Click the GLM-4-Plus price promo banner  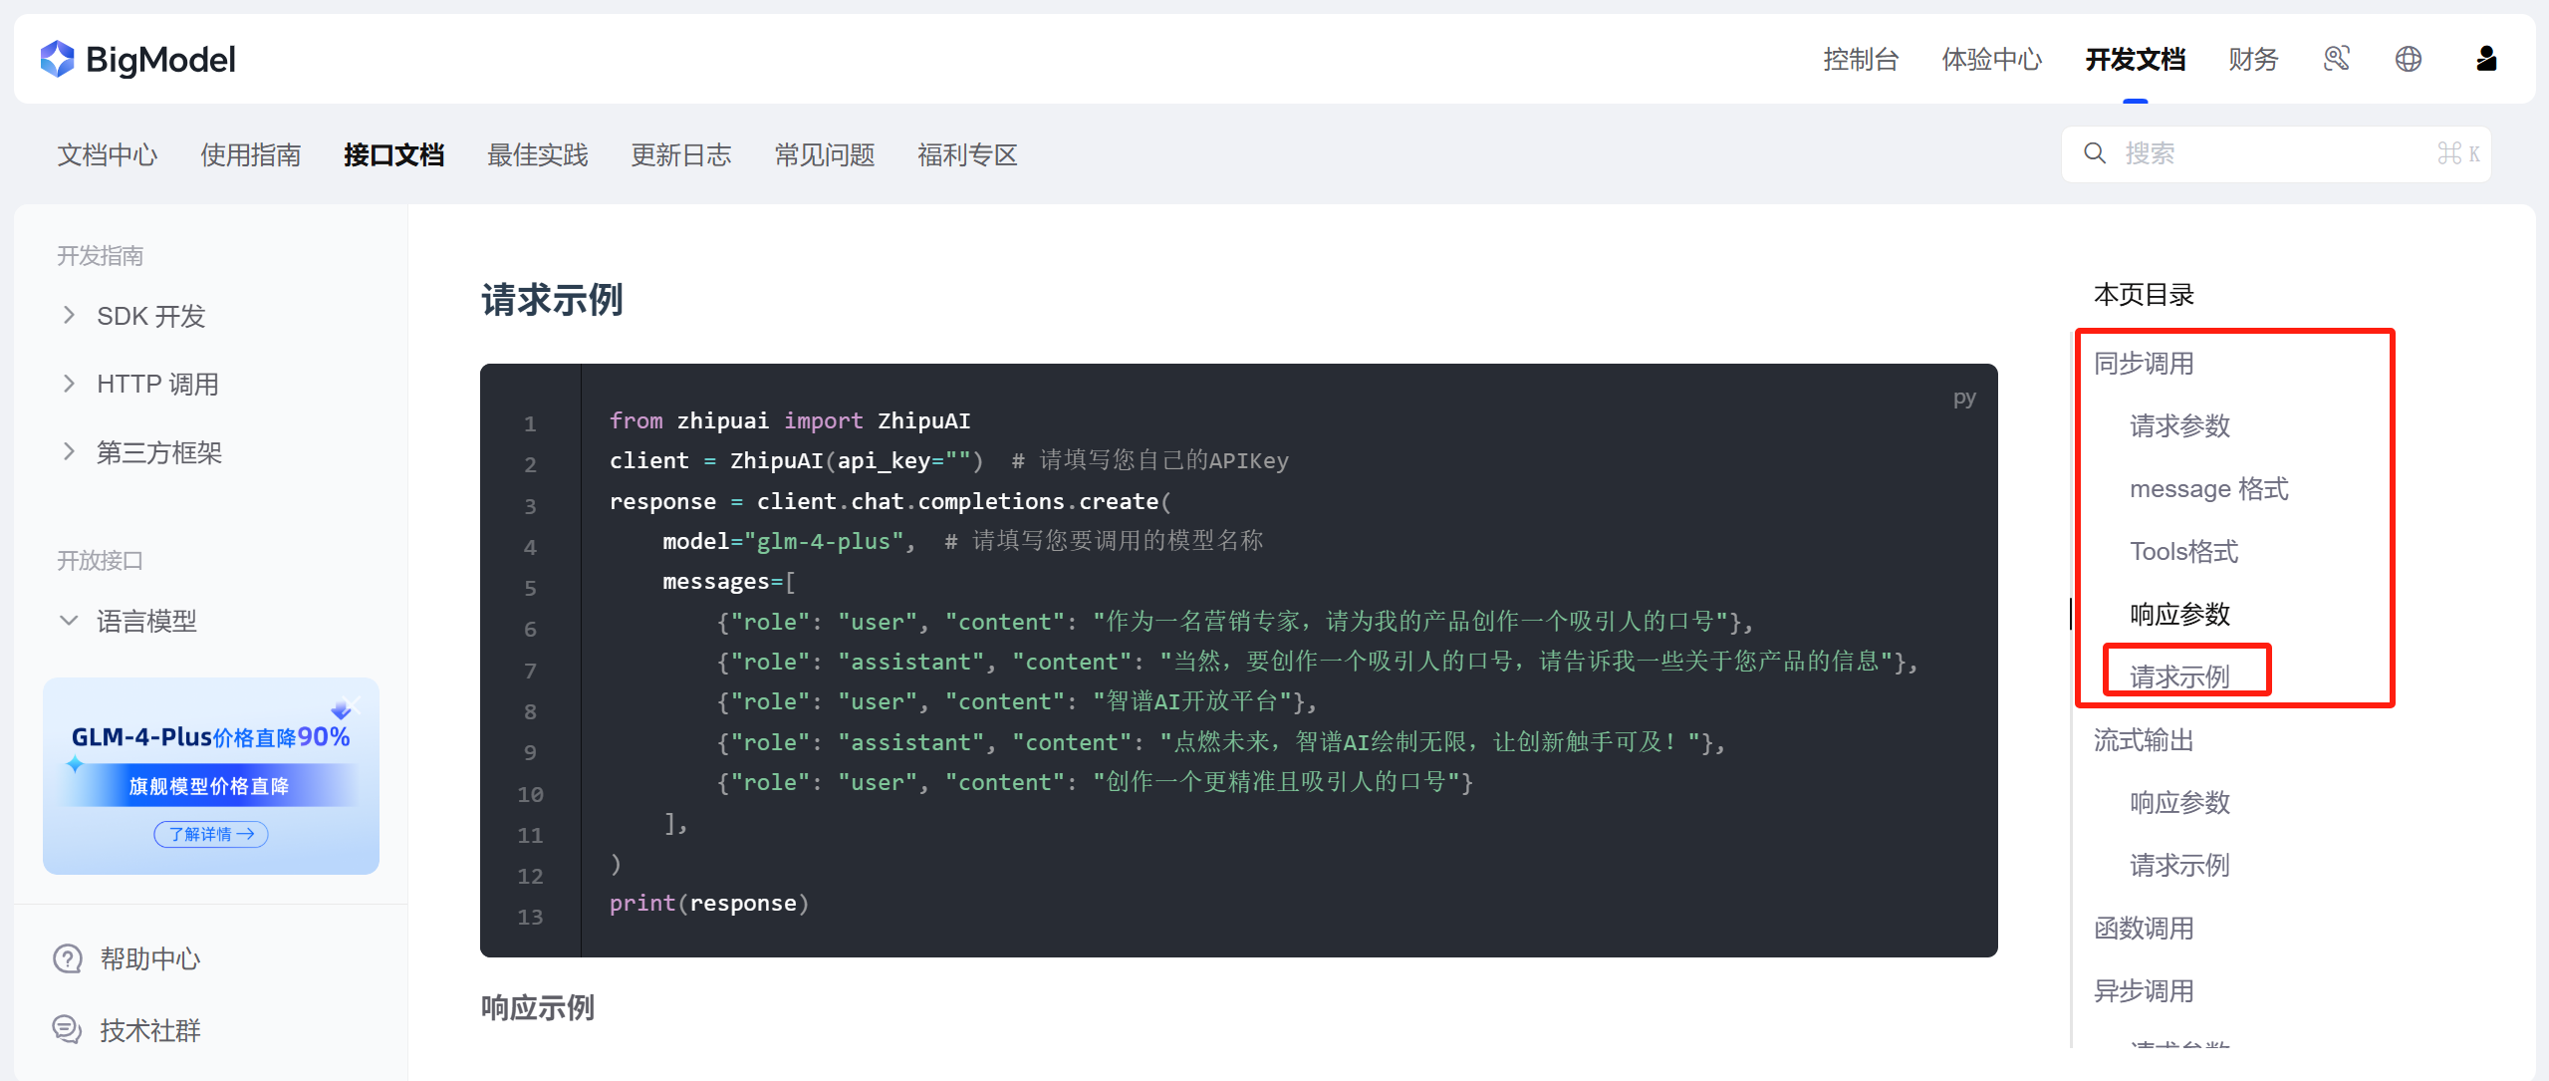(x=210, y=757)
